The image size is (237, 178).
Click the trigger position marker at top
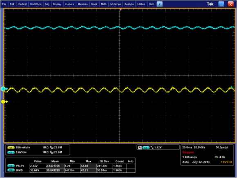(x=121, y=9)
